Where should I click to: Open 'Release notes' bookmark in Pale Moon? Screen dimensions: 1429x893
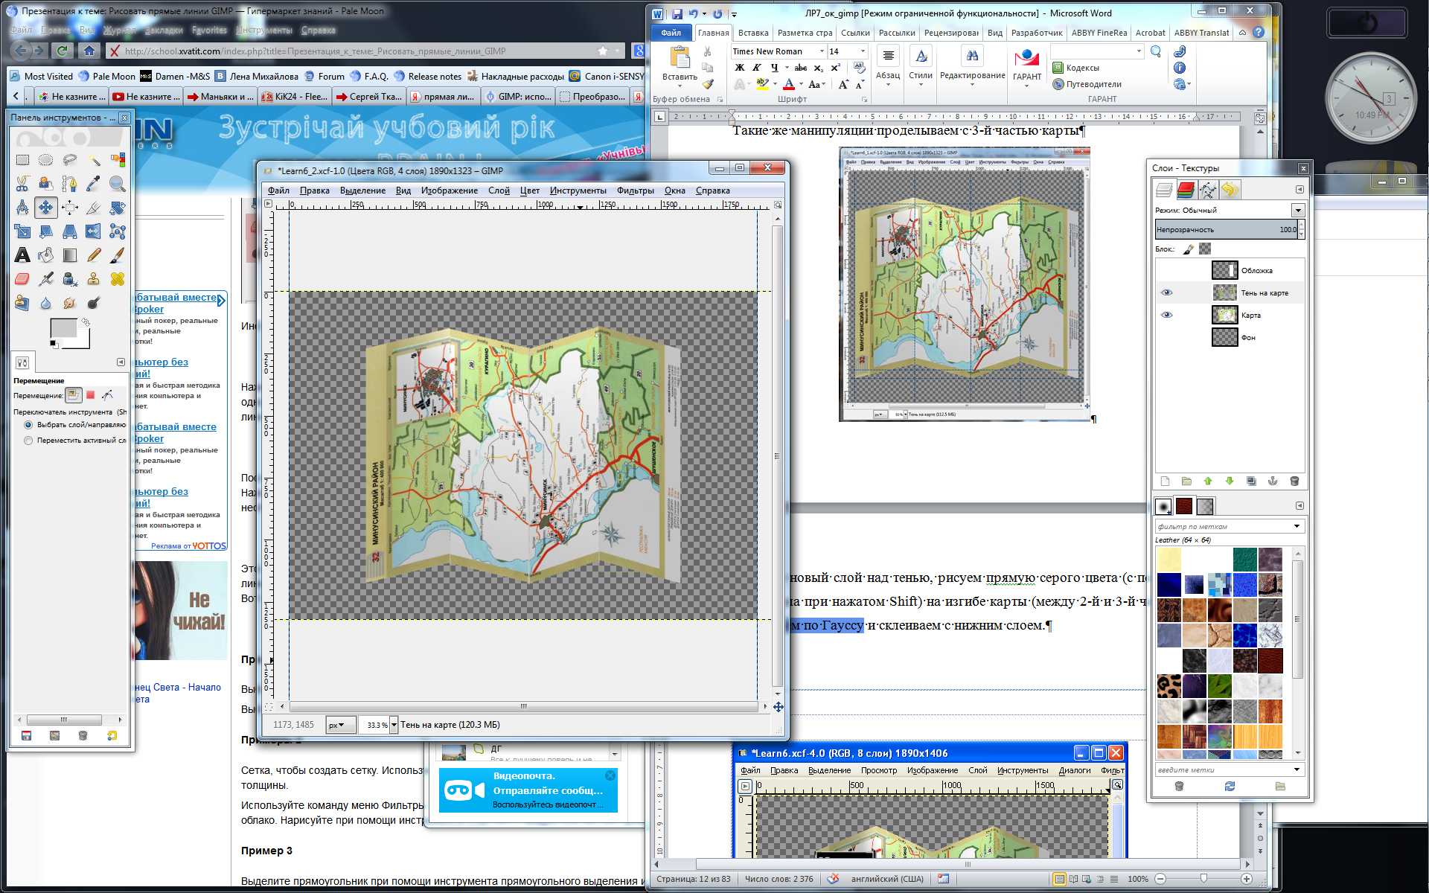point(428,76)
